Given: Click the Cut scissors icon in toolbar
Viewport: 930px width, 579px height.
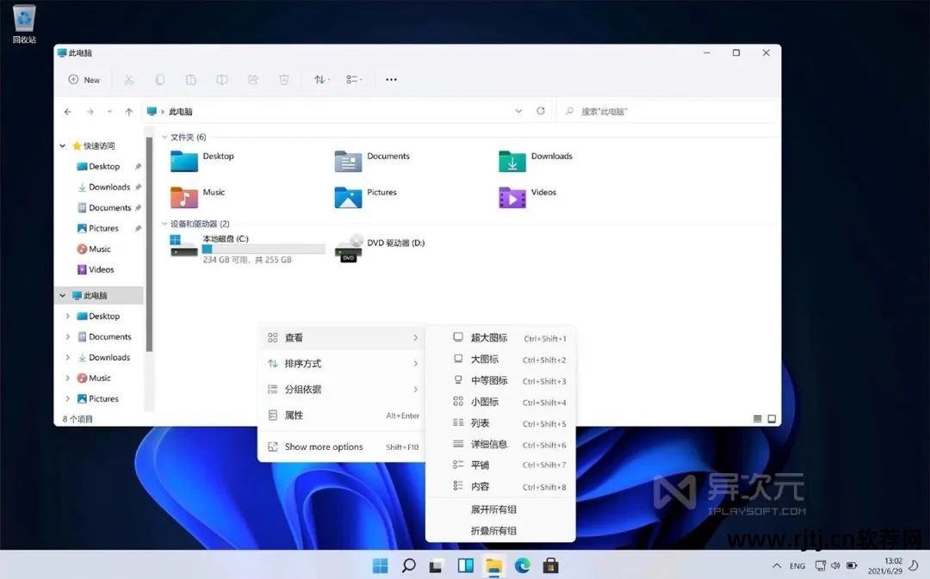Looking at the screenshot, I should click(x=129, y=80).
